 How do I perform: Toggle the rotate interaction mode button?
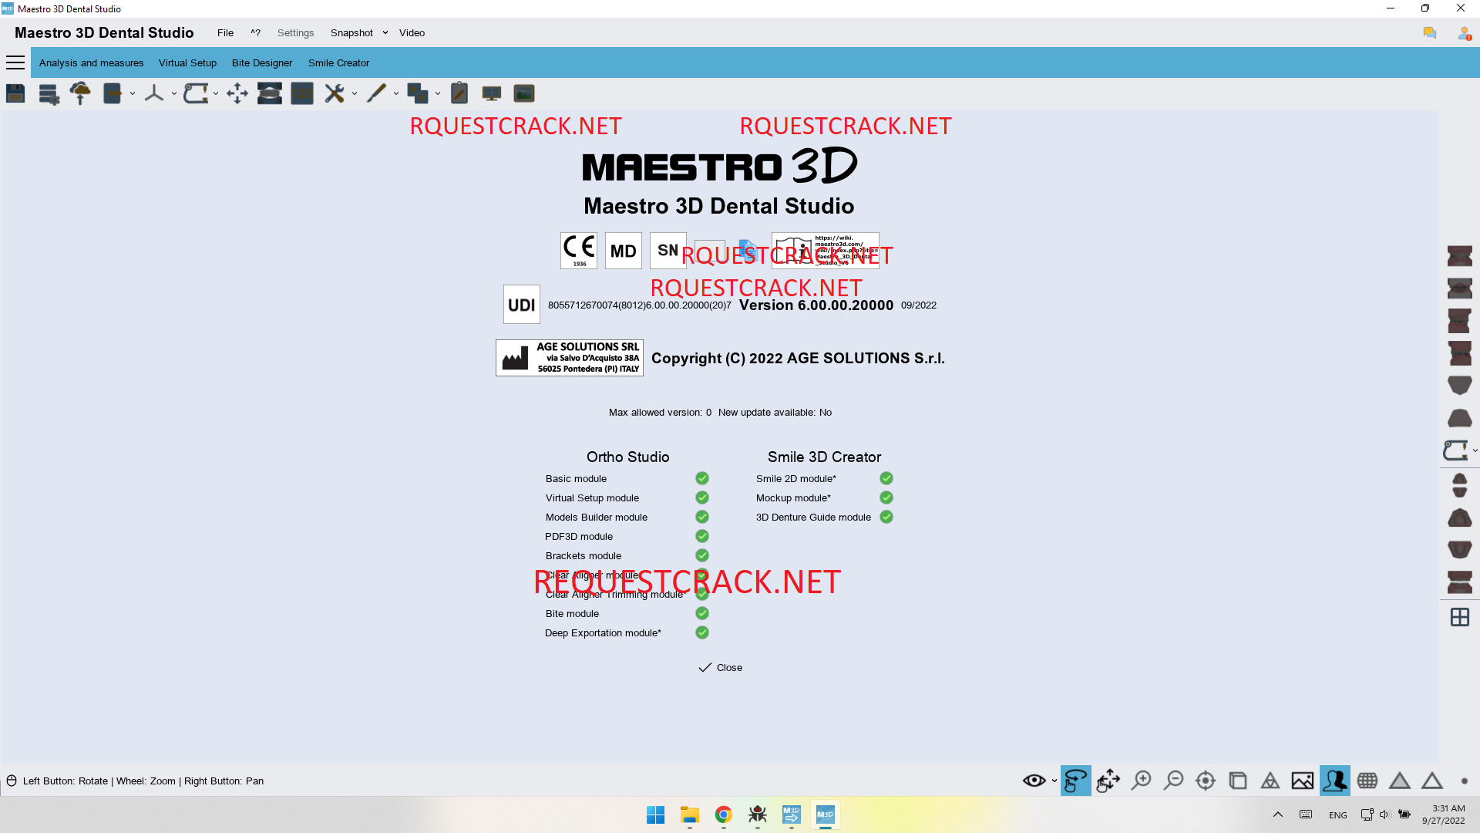pos(1075,781)
